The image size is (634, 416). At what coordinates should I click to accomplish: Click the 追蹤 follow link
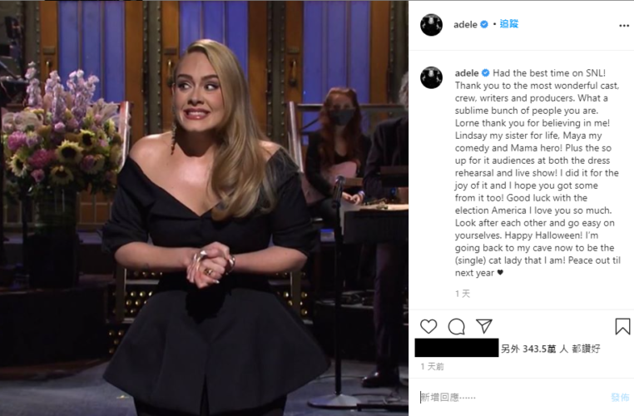coord(509,24)
